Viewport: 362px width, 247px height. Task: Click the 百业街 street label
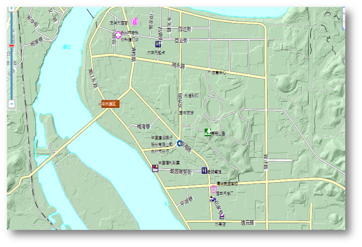(x=181, y=40)
